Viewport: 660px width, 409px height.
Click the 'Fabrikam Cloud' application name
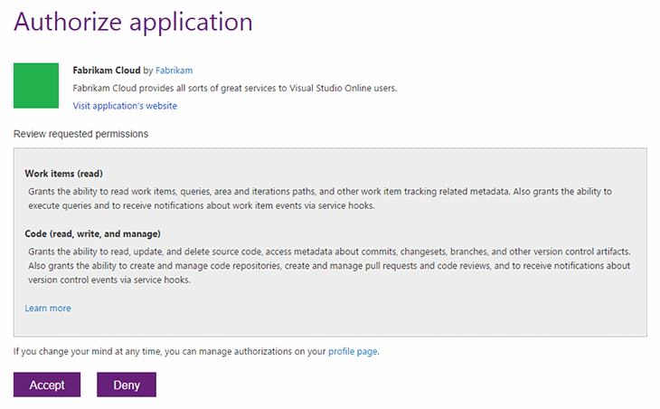click(107, 71)
